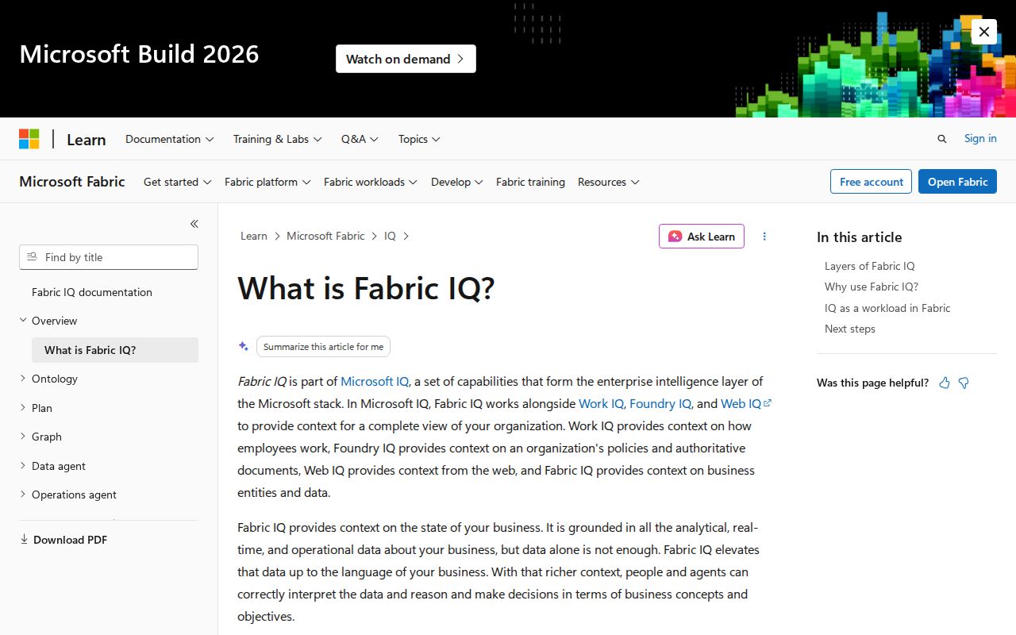Click Summarize this article for me
This screenshot has width=1016, height=635.
(323, 346)
